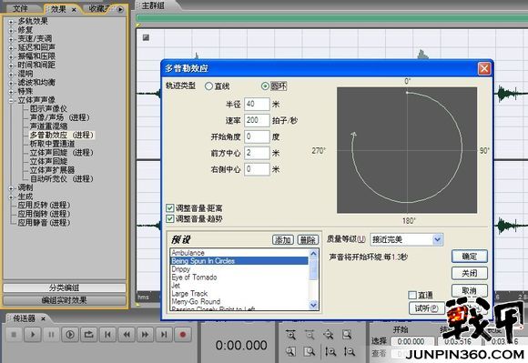Screen dimensions: 528x363
Task: Click the panel options arrow next to 收藏夹 tab
Action: pyautogui.click(x=120, y=9)
